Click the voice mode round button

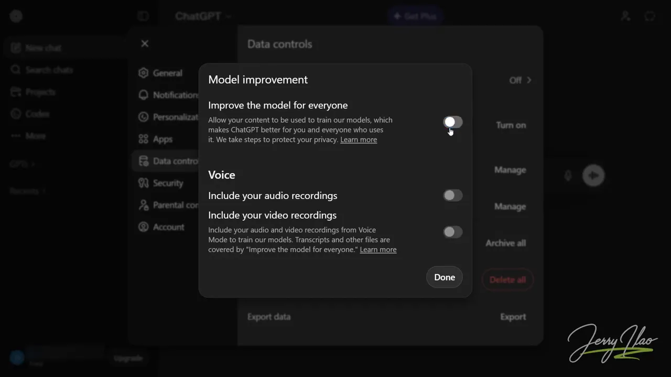coord(593,175)
